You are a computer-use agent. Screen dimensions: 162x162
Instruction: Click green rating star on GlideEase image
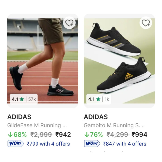pos(22,99)
